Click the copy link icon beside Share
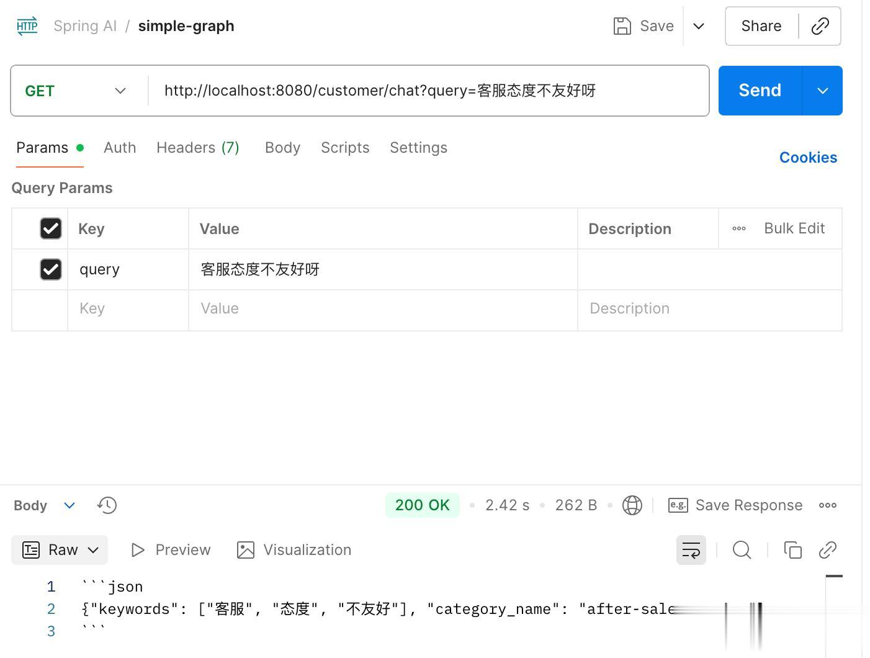This screenshot has height=658, width=870. tap(820, 26)
